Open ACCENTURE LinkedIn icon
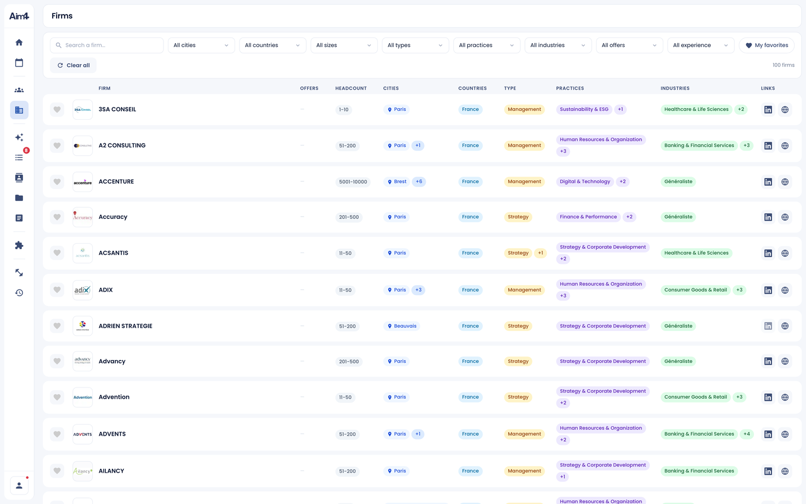The image size is (806, 504). point(768,182)
